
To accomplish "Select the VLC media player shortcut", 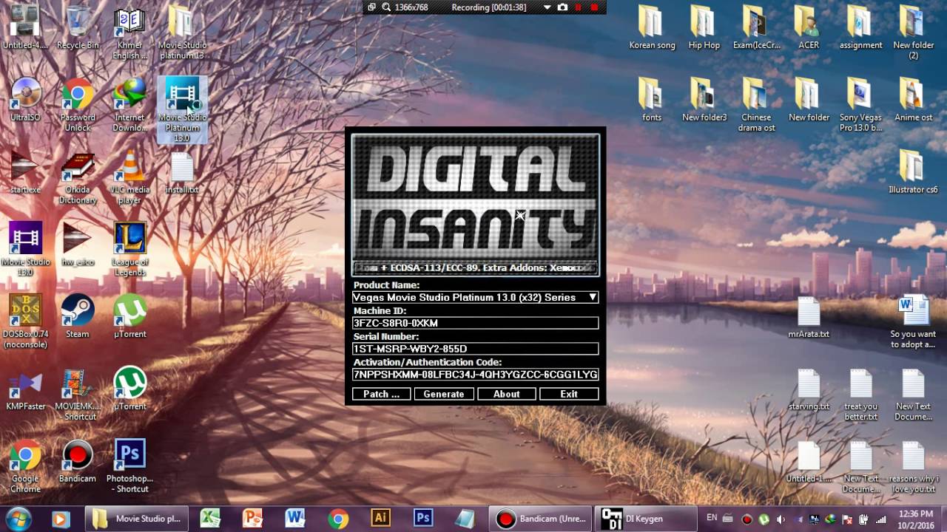I will (129, 177).
